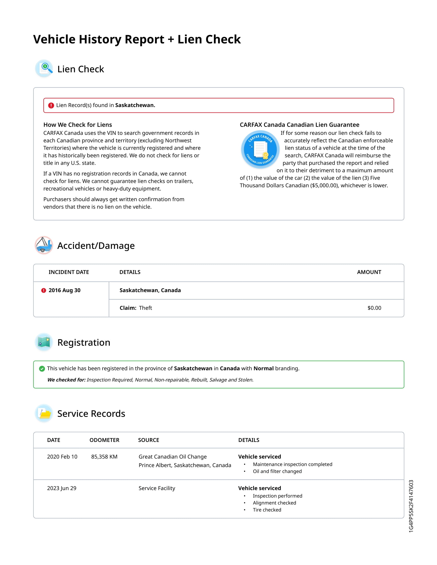Click the INCIDENT DATE column header
Viewport: 437px width, 565px height.
click(x=69, y=272)
